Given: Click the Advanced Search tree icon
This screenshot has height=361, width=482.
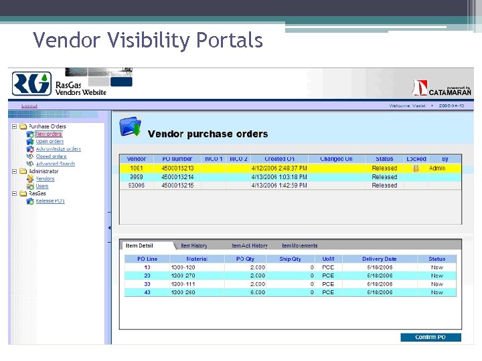Looking at the screenshot, I should (30, 164).
